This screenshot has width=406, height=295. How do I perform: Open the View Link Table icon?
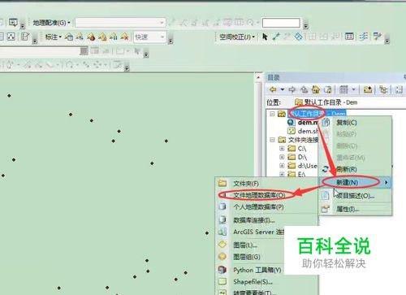[349, 36]
